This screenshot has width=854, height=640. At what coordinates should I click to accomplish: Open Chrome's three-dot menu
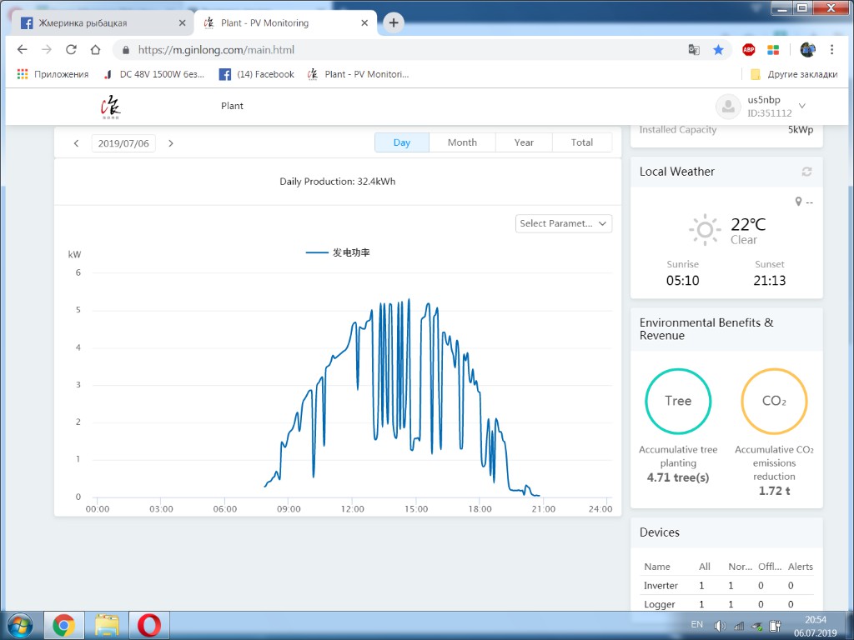coord(831,50)
